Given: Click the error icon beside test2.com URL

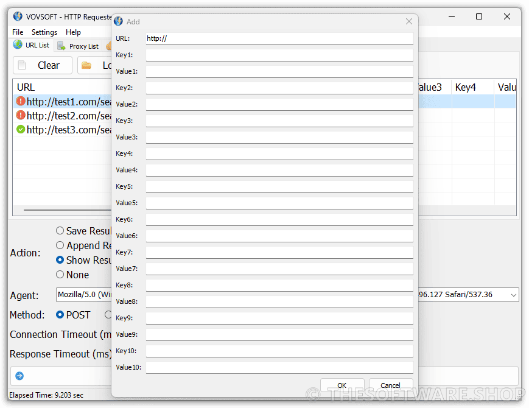Looking at the screenshot, I should (21, 115).
